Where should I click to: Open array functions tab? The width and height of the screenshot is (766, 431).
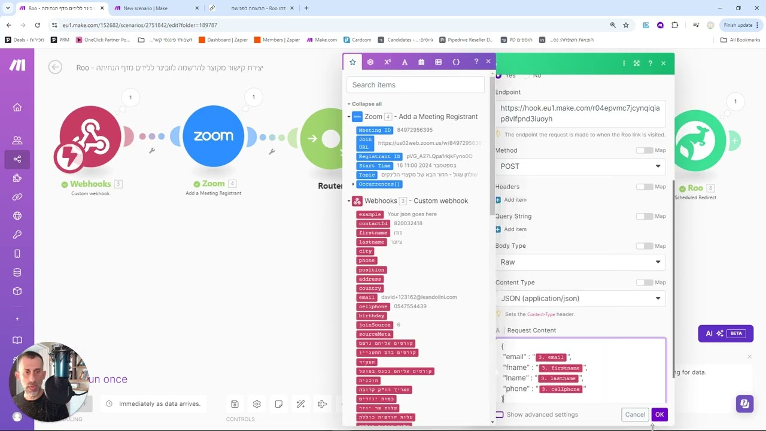(x=438, y=62)
